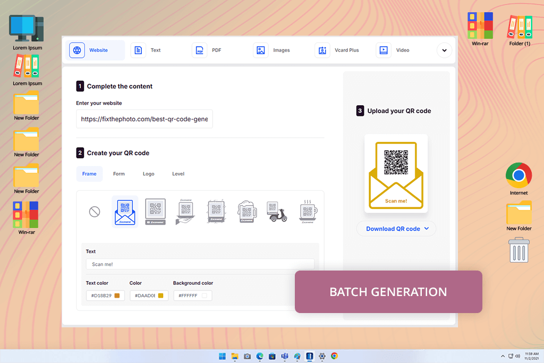Open the taskbar clock and date
This screenshot has height=363, width=544.
(x=531, y=356)
